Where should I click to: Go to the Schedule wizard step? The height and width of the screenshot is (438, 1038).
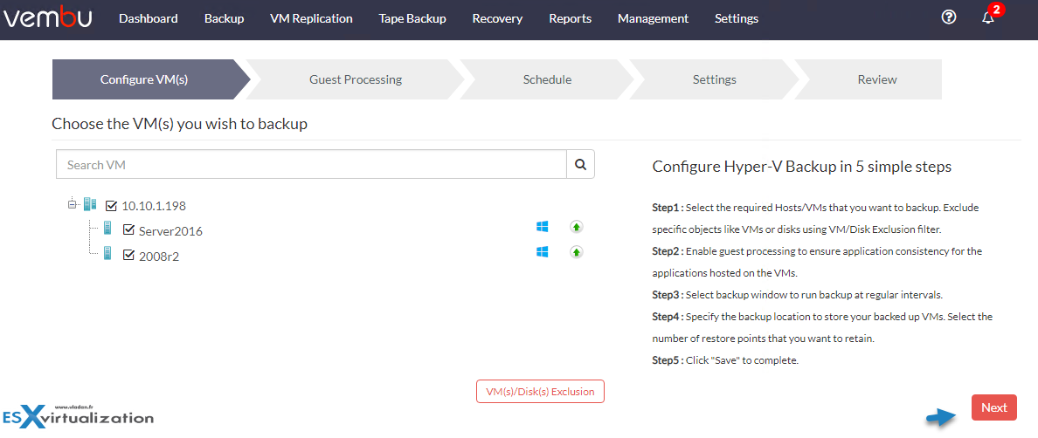pyautogui.click(x=547, y=79)
